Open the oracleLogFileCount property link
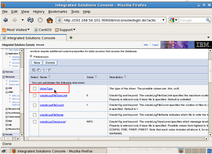The image size is (212, 154). pyautogui.click(x=52, y=105)
